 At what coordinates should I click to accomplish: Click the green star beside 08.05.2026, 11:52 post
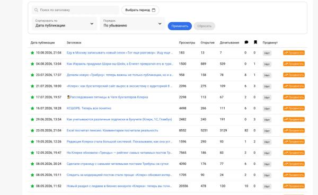32,186
